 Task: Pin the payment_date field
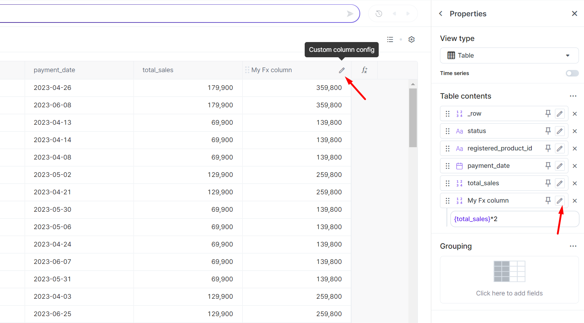pyautogui.click(x=548, y=166)
